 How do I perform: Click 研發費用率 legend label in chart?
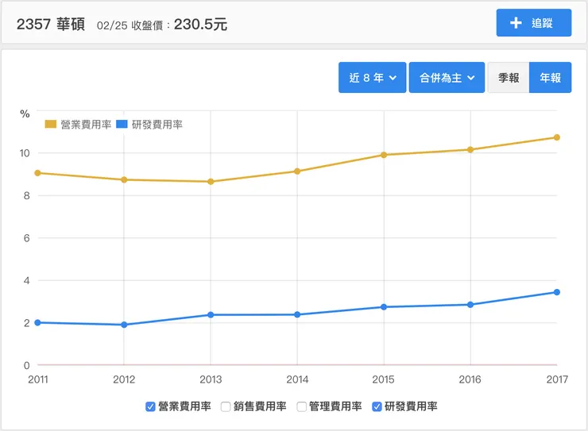(x=157, y=125)
